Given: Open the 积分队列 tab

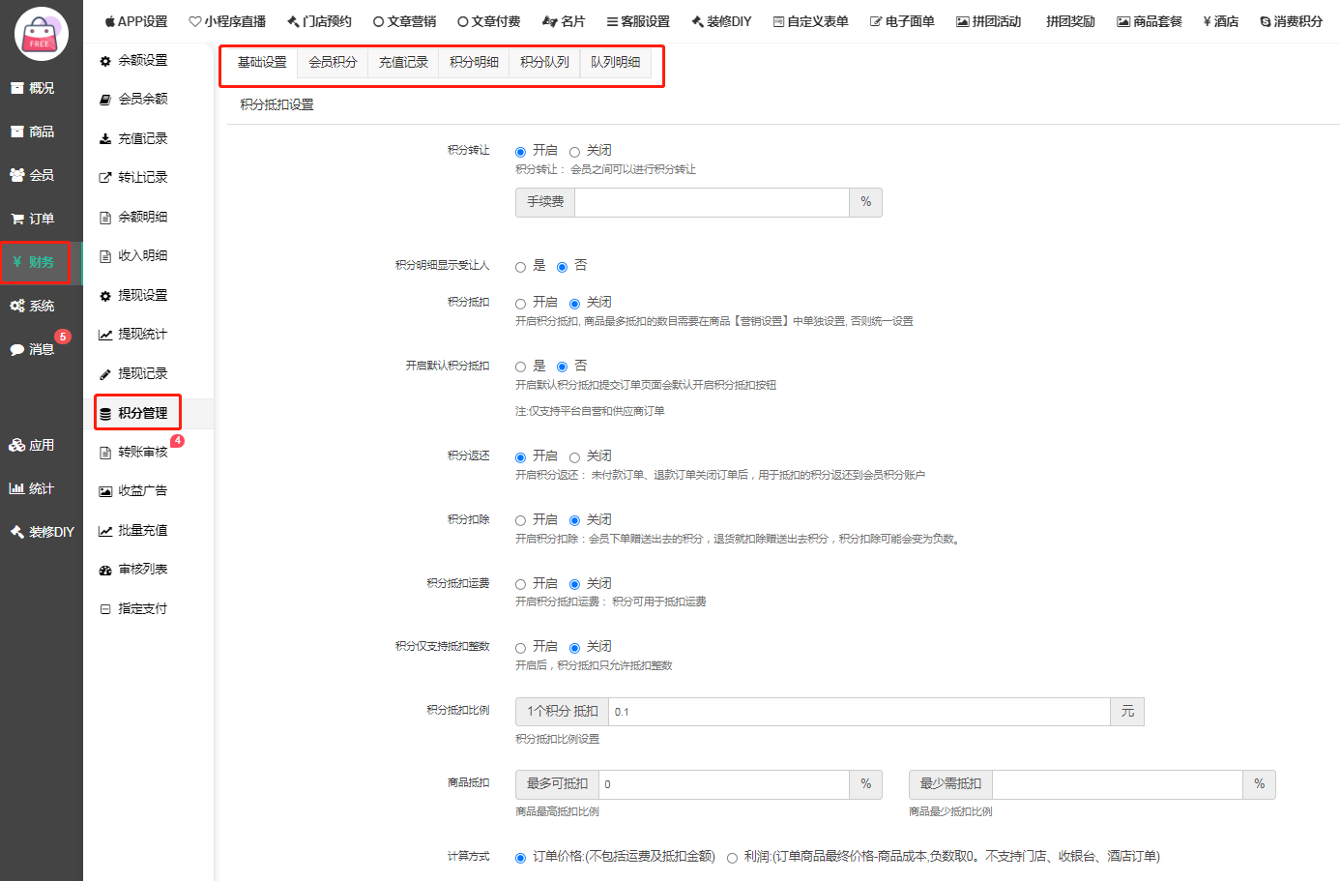Looking at the screenshot, I should pos(544,62).
